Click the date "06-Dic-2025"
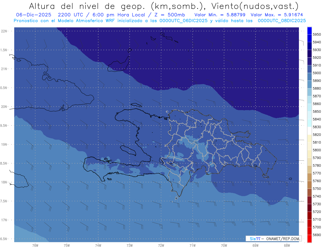 tap(34, 15)
